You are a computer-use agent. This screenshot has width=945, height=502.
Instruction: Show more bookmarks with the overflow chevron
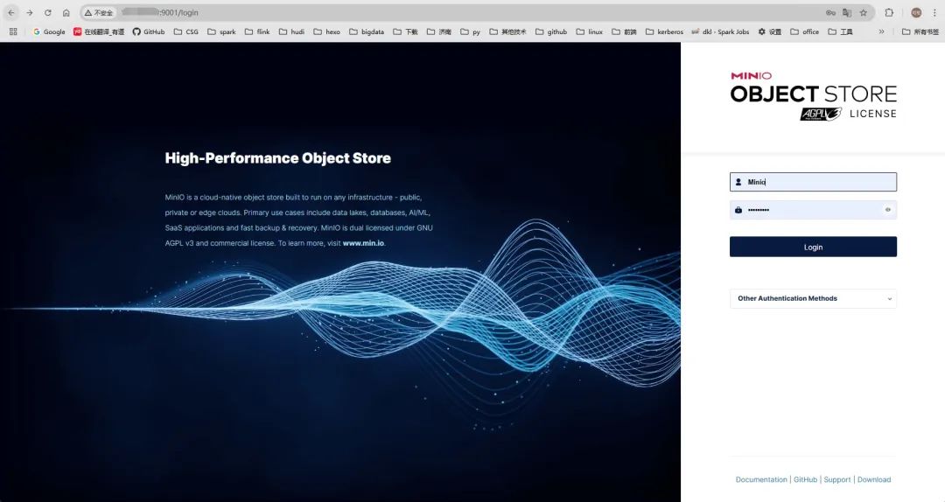click(881, 31)
